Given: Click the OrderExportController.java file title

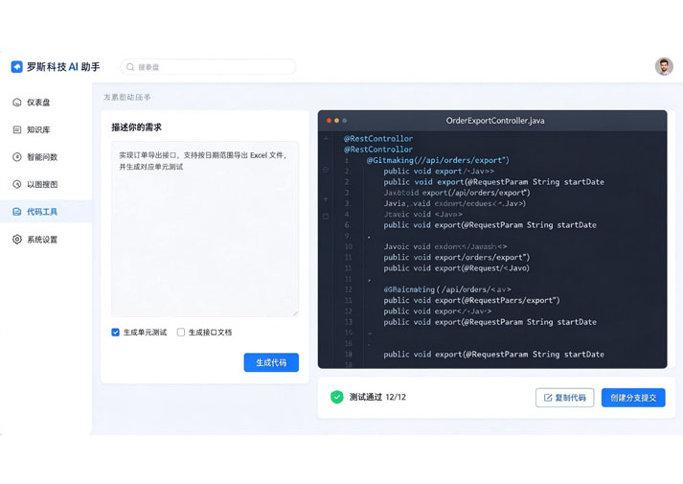Looking at the screenshot, I should coord(495,121).
